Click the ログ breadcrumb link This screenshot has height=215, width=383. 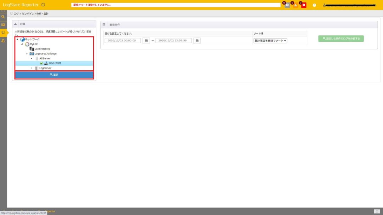16,14
